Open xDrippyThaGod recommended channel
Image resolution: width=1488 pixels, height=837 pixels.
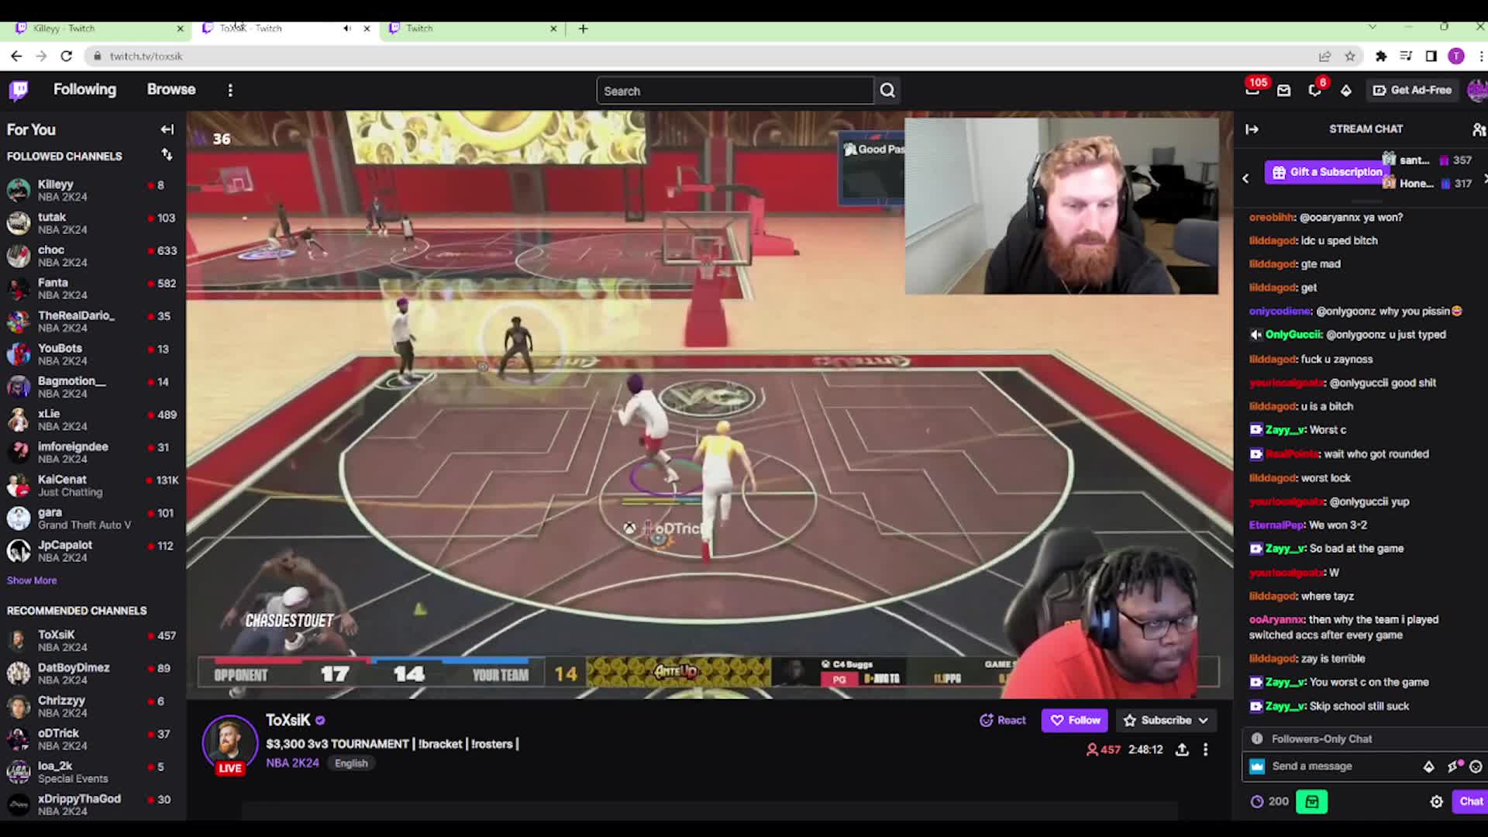93,804
